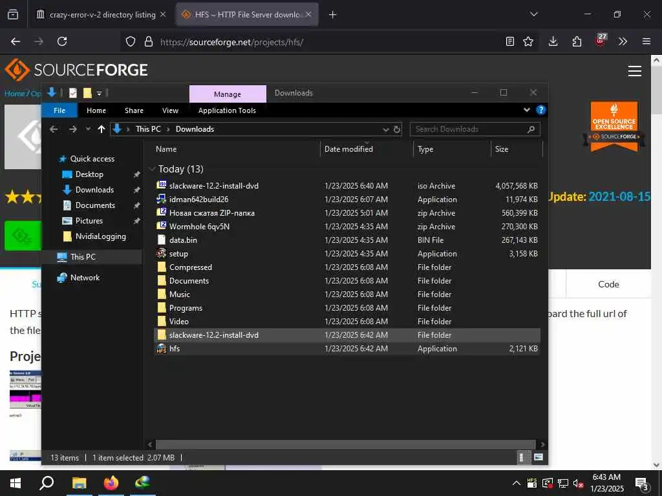Open the Share ribbon tab
662x496 pixels.
(x=134, y=110)
